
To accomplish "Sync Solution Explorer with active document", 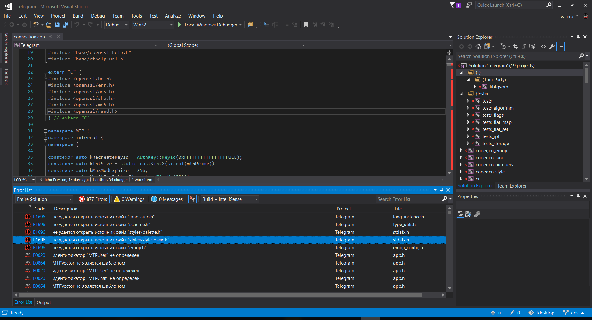I will click(516, 47).
